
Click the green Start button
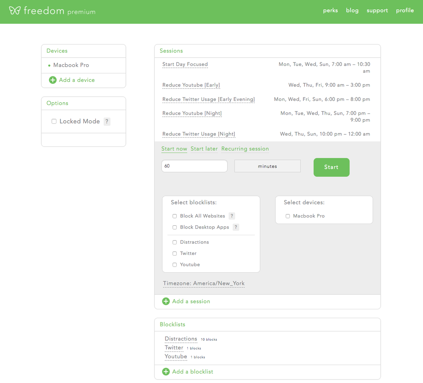pos(331,167)
